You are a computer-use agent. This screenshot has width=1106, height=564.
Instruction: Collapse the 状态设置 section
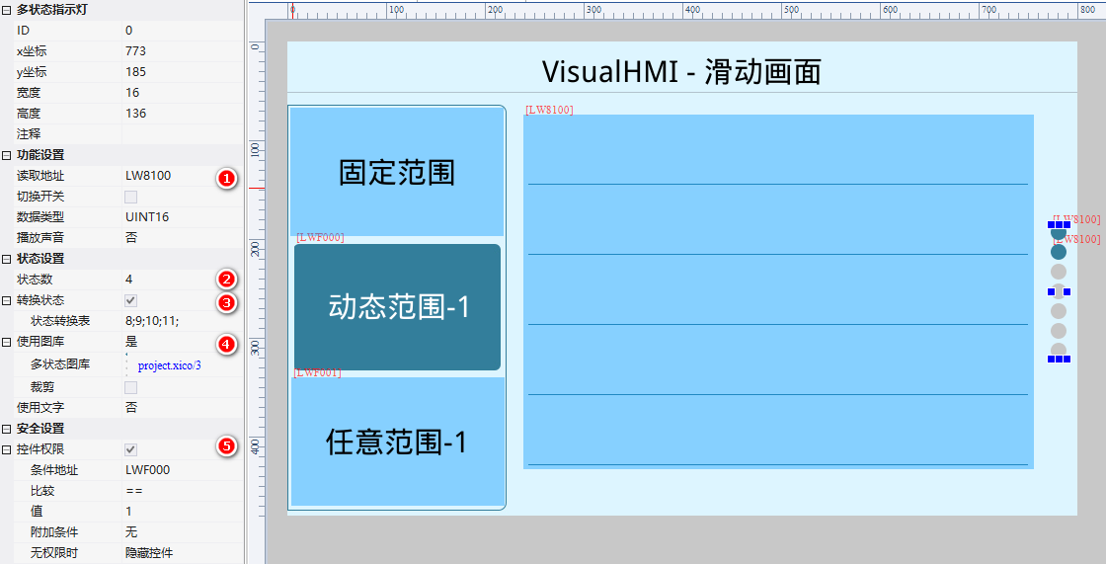[7, 259]
